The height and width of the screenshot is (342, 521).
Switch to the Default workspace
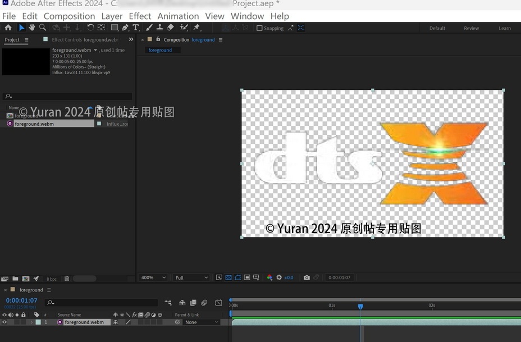[x=437, y=28]
